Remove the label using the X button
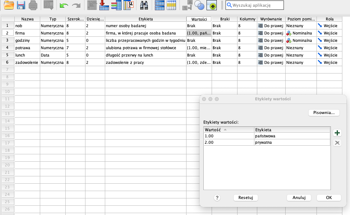The height and width of the screenshot is (215, 350). click(337, 143)
